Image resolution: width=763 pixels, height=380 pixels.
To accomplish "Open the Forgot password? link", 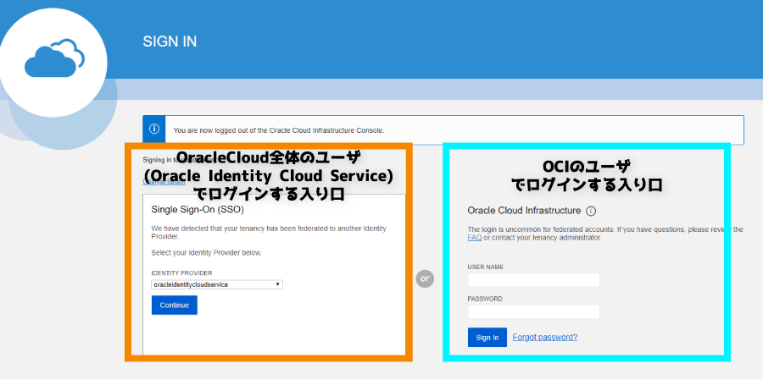I will [x=545, y=337].
